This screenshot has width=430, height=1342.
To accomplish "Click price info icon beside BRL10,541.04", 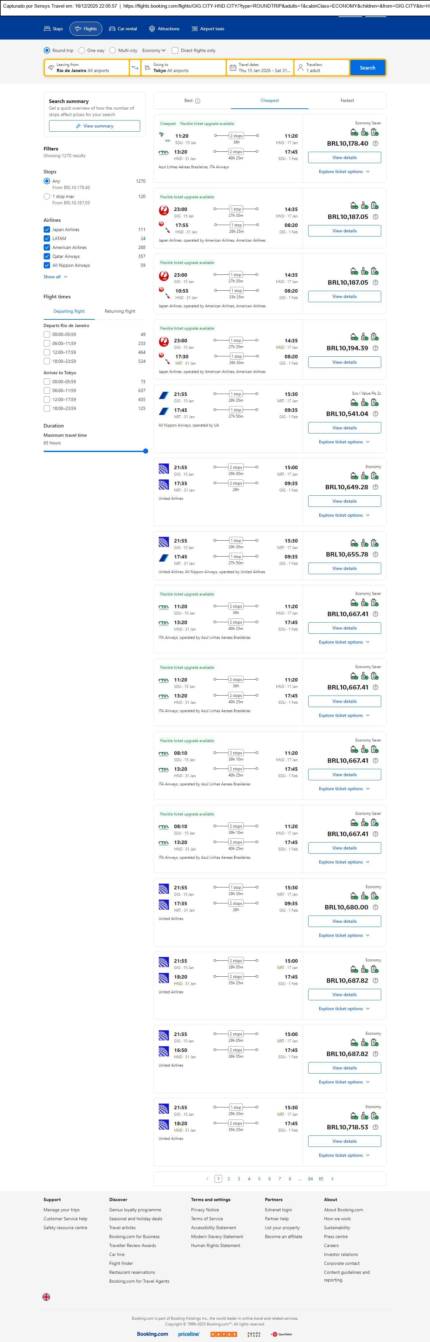I will 375,414.
